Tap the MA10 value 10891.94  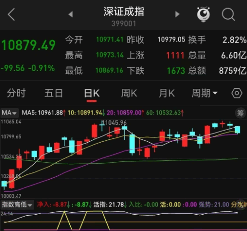89,113
